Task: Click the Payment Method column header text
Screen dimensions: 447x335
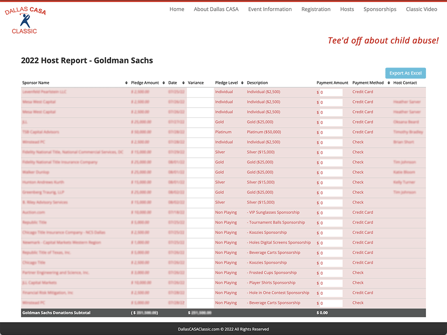Action: pyautogui.click(x=368, y=83)
